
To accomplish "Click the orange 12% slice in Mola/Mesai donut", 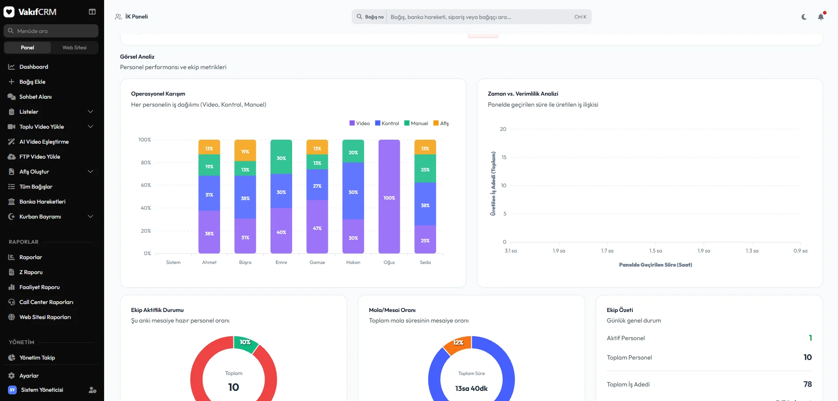I will point(458,345).
